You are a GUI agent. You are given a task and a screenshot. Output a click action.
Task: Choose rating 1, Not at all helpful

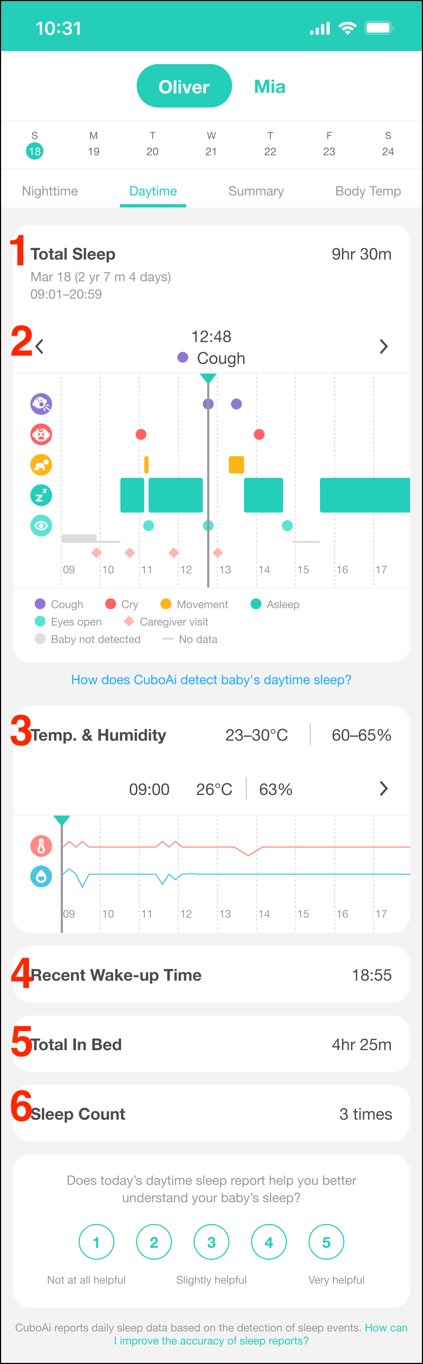coord(96,1242)
